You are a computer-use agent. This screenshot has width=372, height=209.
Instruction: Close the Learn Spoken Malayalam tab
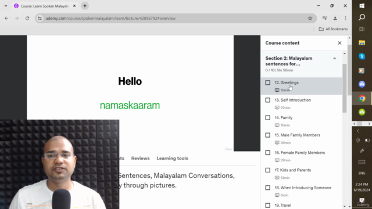coord(74,6)
